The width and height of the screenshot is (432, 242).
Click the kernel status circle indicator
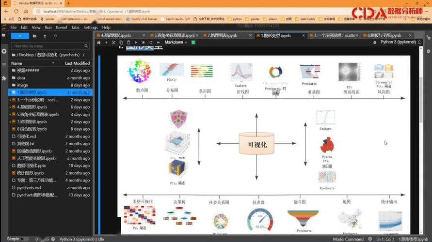click(x=419, y=42)
